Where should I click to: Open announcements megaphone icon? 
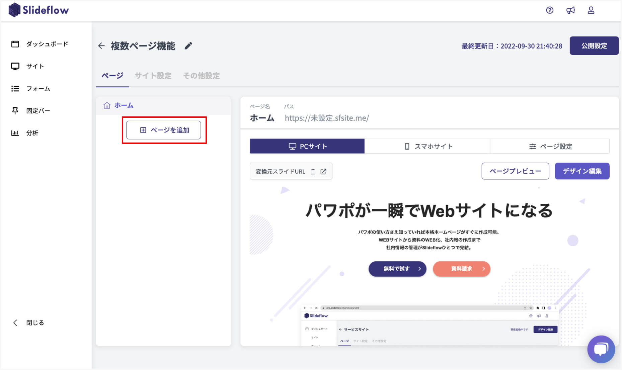tap(570, 10)
